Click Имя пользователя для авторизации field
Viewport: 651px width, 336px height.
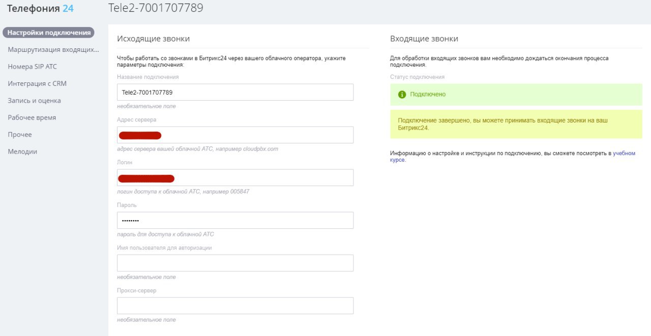(x=235, y=263)
